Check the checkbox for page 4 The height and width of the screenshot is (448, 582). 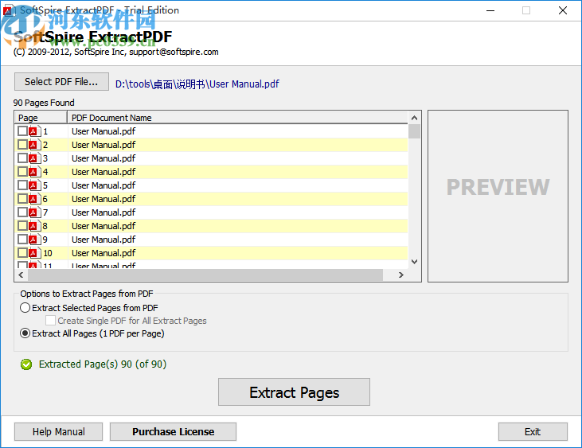click(x=22, y=172)
